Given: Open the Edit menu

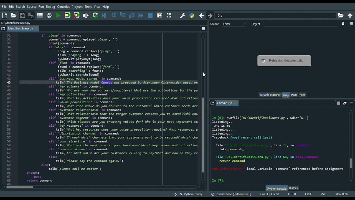Looking at the screenshot, I should [11, 7].
